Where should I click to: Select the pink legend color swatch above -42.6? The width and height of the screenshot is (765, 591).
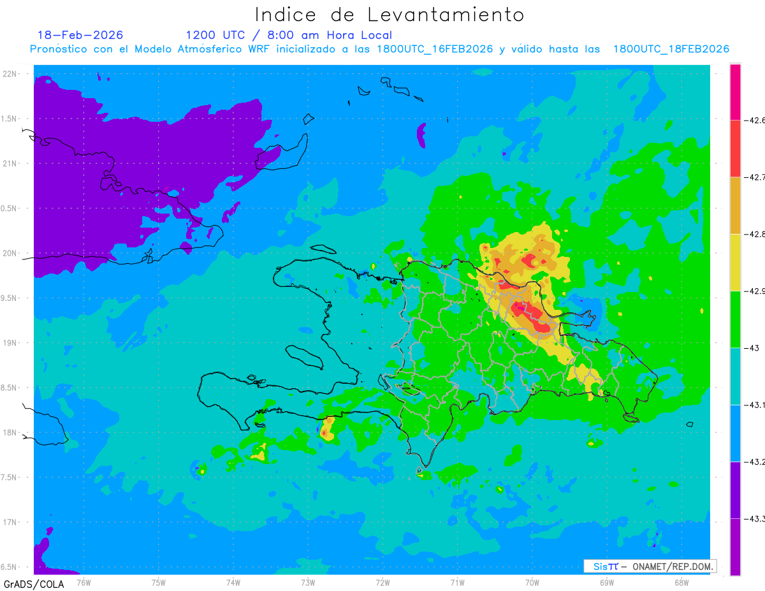click(735, 92)
